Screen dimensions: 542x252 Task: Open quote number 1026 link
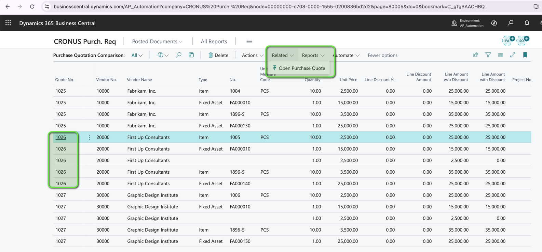point(61,137)
